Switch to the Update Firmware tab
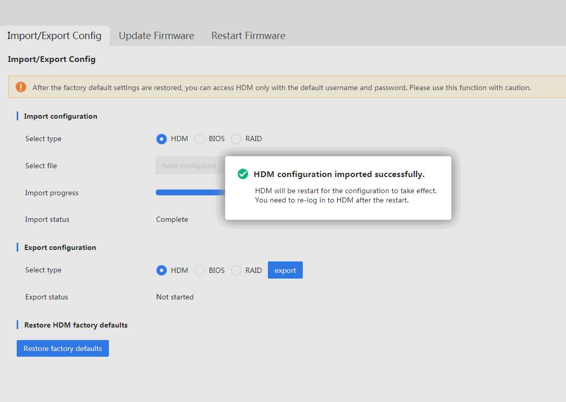 tap(156, 36)
